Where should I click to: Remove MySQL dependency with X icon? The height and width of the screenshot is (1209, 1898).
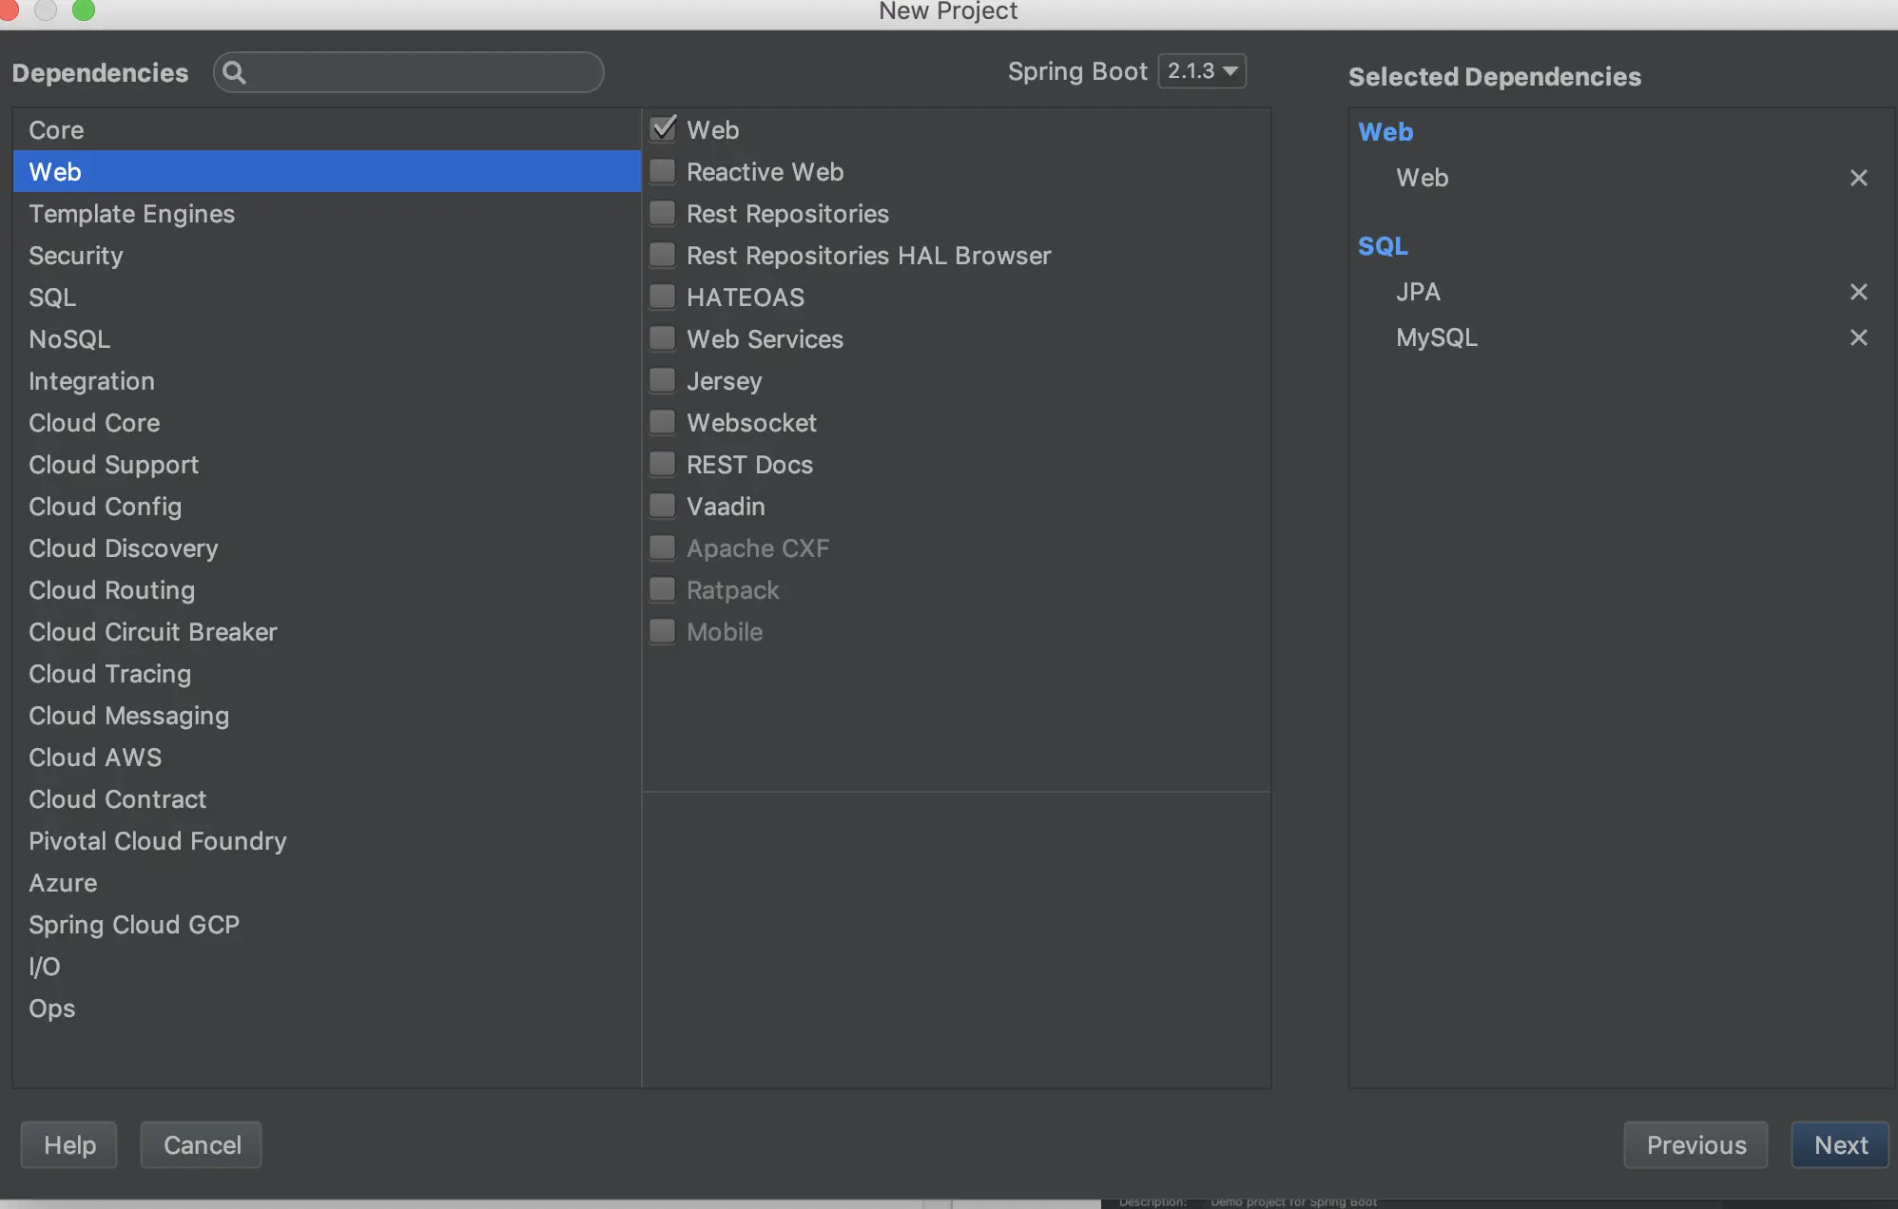click(x=1858, y=337)
